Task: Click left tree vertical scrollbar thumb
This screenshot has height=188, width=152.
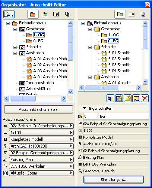Action: tap(70, 43)
